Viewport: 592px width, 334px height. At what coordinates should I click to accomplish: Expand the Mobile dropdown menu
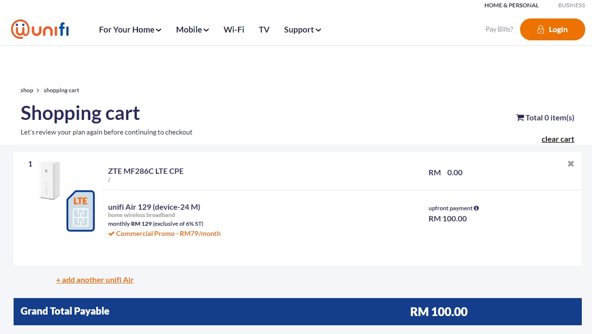[192, 30]
